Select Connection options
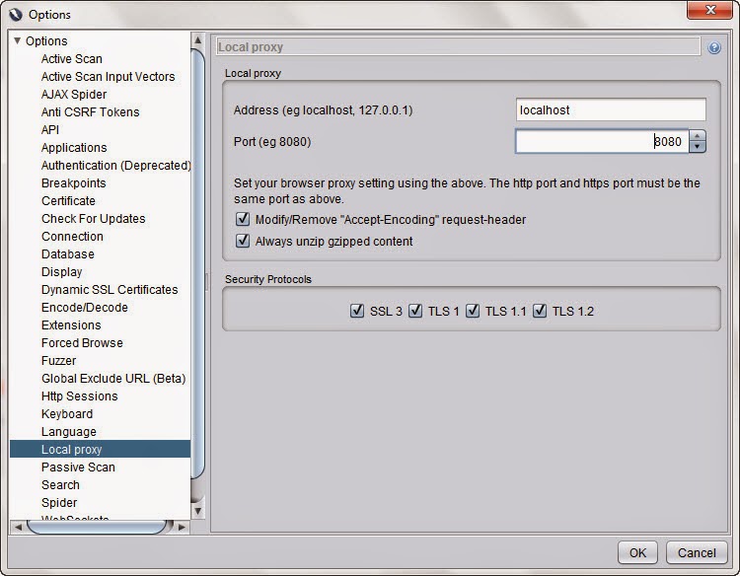This screenshot has width=740, height=576. pos(72,237)
